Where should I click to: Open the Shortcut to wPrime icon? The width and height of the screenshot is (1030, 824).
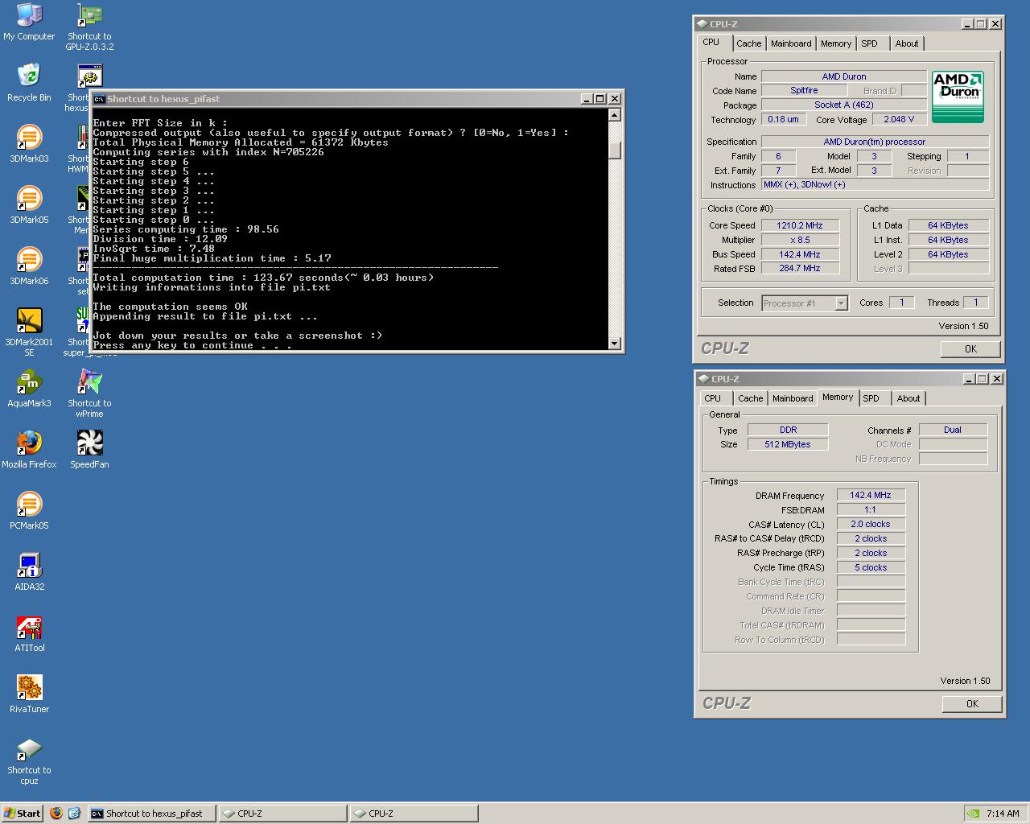click(89, 393)
